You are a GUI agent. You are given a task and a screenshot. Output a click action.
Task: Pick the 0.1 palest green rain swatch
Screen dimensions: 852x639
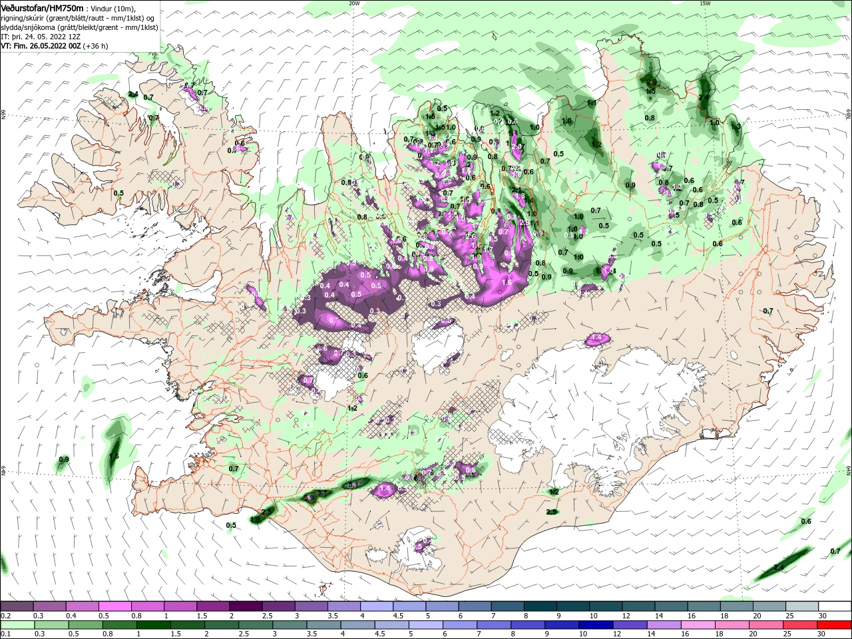(17, 625)
